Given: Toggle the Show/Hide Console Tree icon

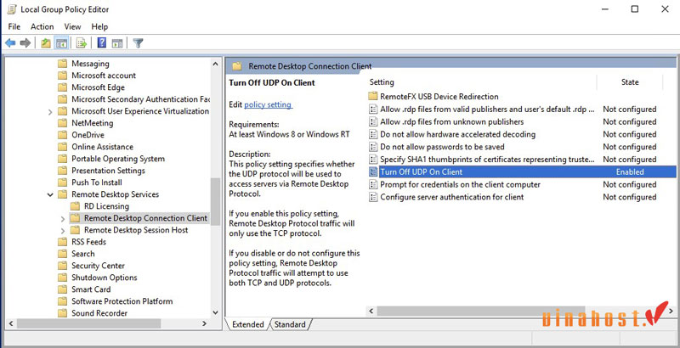Looking at the screenshot, I should pyautogui.click(x=62, y=42).
